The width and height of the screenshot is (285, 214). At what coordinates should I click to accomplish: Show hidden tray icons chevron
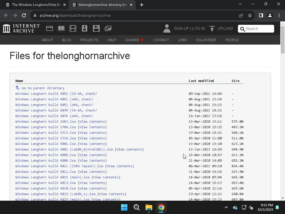point(226,207)
